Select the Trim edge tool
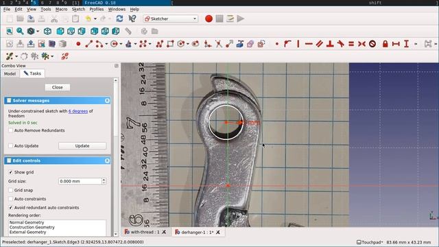439x247 pixels. [x=218, y=44]
